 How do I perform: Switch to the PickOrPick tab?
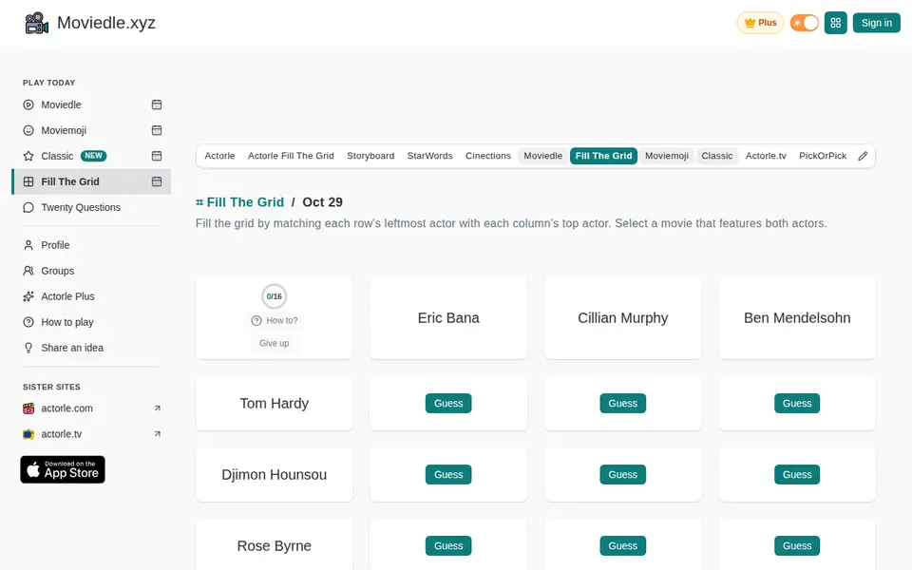823,156
